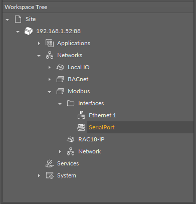Click the BACnet stacked boxes icon
This screenshot has width=196, height=204.
coord(60,79)
